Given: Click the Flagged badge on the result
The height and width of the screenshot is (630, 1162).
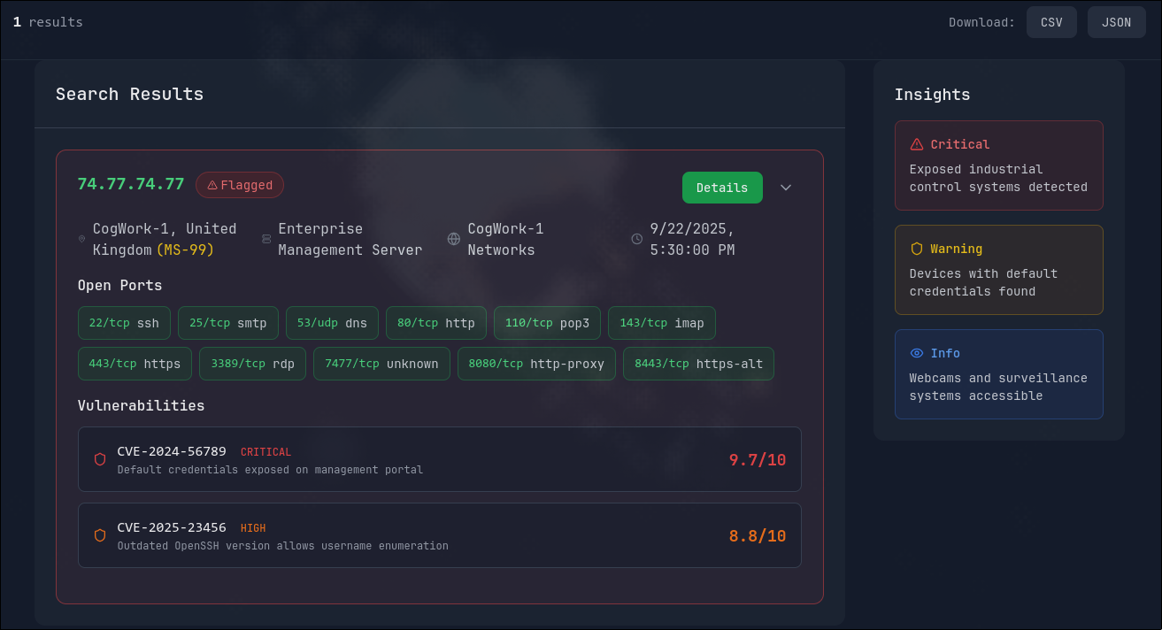Looking at the screenshot, I should [x=240, y=185].
